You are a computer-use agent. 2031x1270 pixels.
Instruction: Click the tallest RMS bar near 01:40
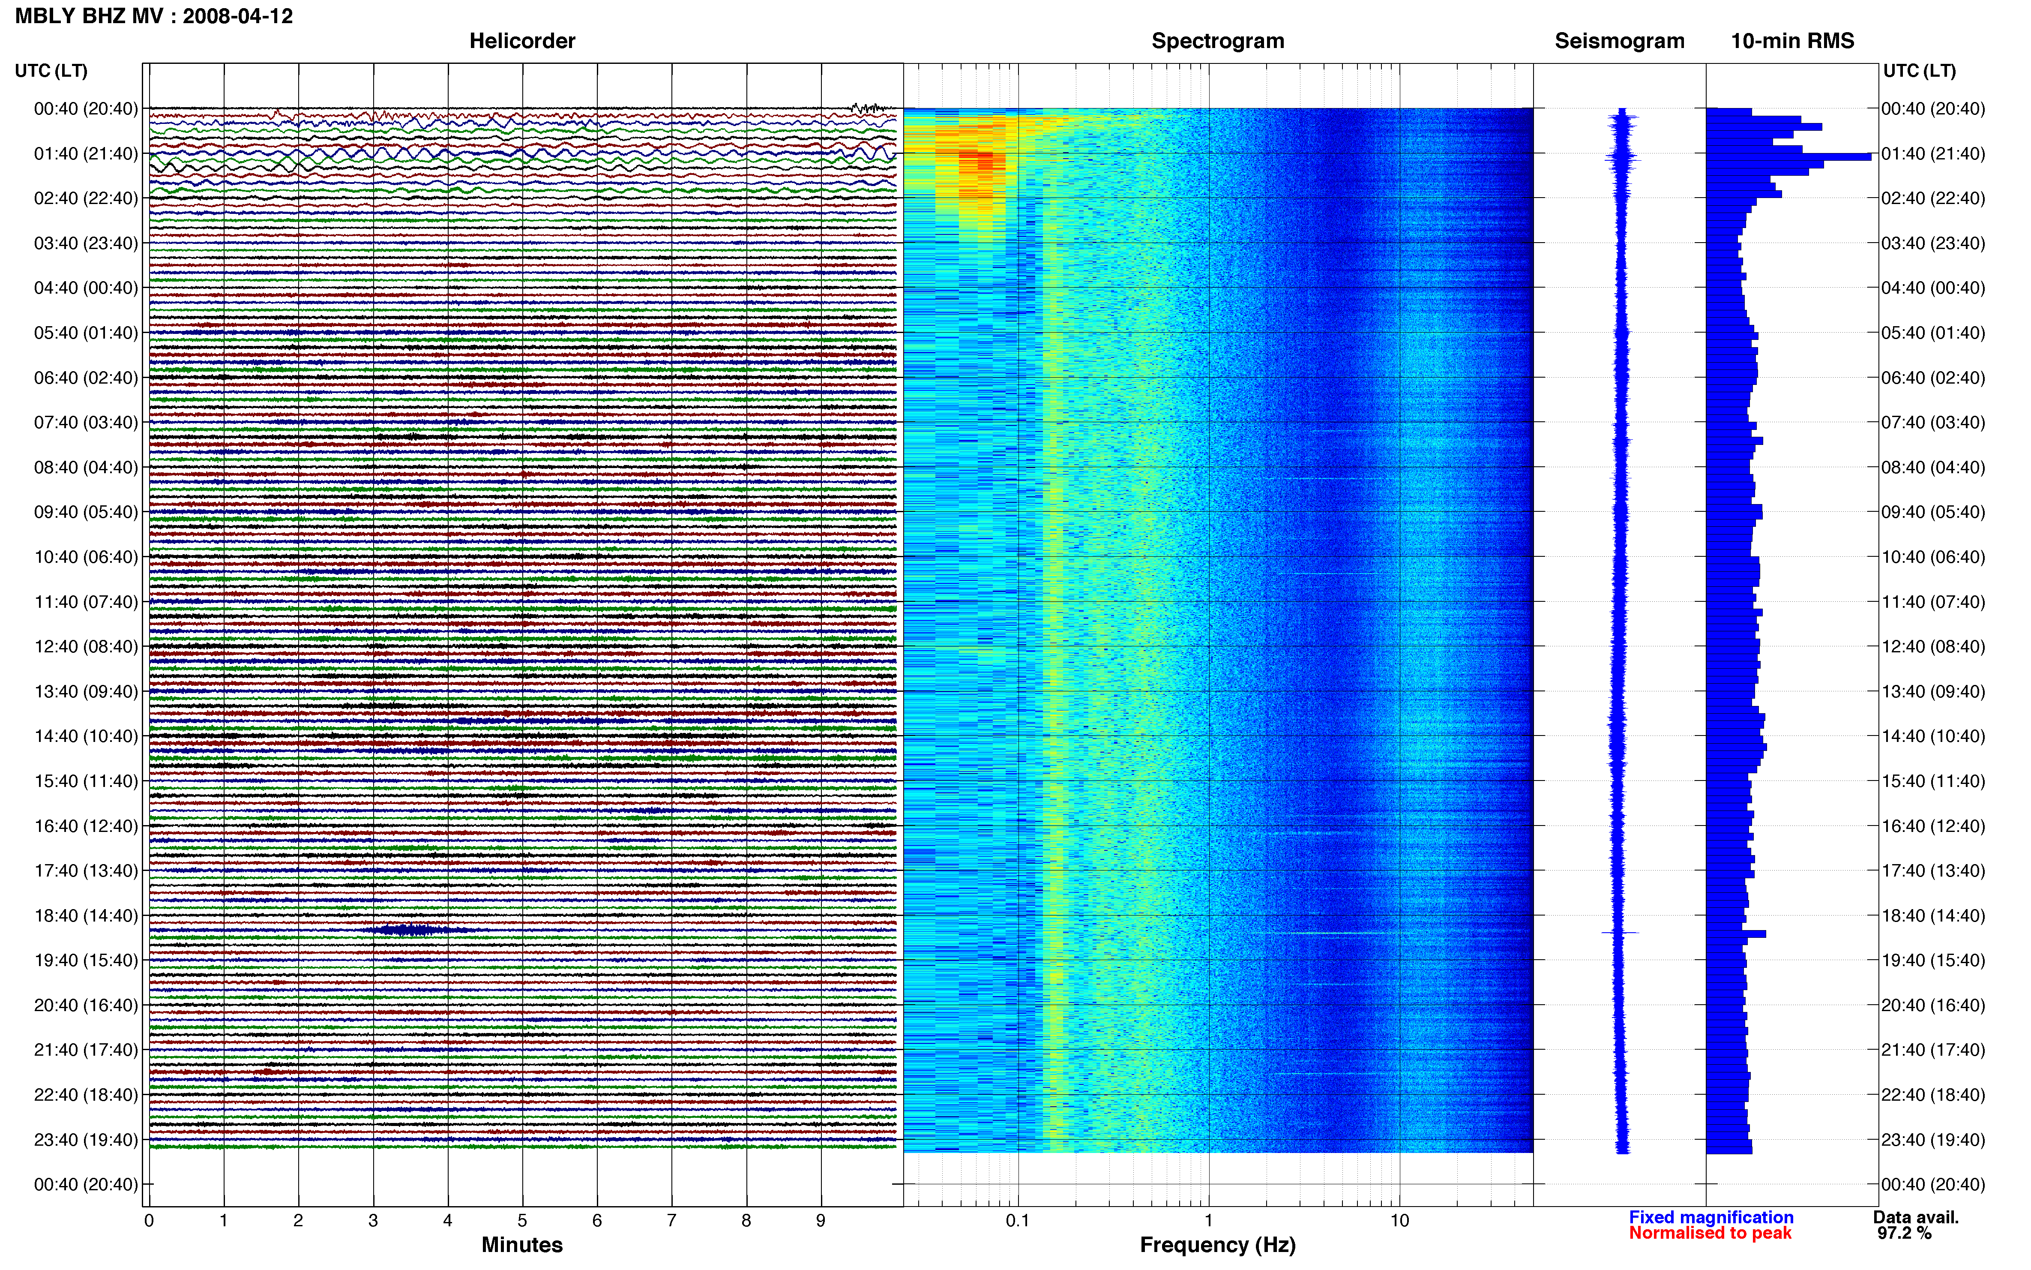click(1789, 156)
